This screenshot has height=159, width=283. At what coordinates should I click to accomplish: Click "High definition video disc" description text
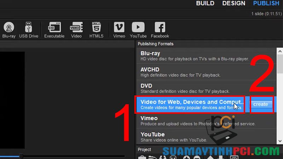tap(180, 75)
